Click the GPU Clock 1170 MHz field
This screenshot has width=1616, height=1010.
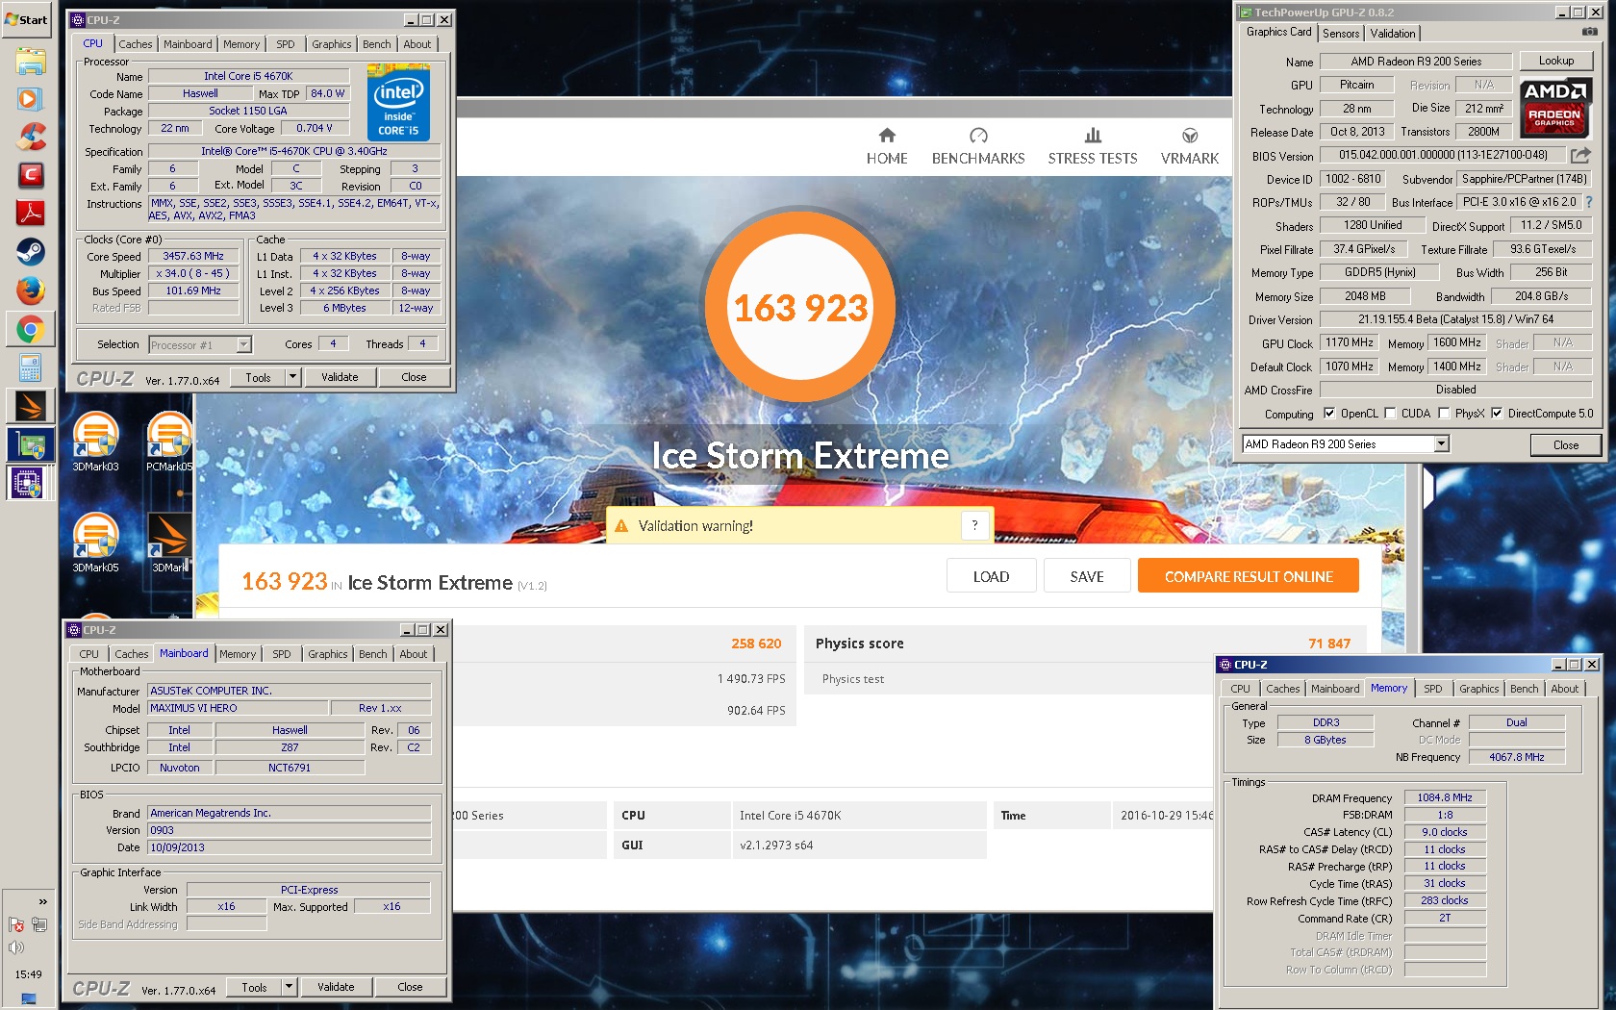point(1350,342)
